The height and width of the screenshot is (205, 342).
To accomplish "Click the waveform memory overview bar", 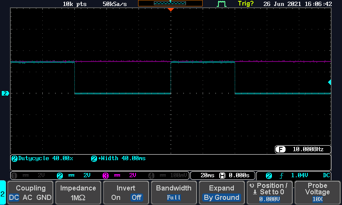I will tap(170, 3).
